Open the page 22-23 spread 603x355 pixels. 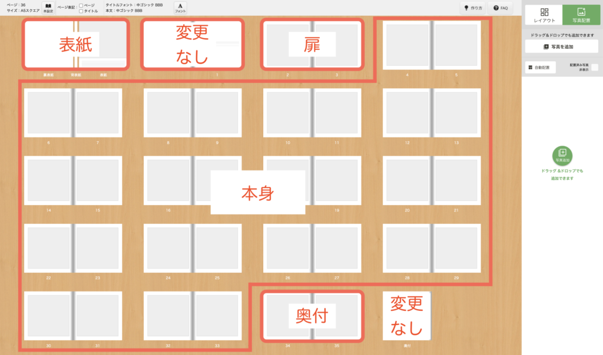[73, 249]
